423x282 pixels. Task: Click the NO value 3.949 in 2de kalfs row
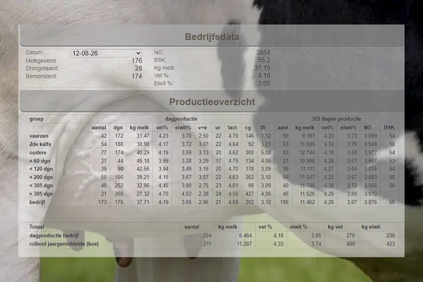370,144
